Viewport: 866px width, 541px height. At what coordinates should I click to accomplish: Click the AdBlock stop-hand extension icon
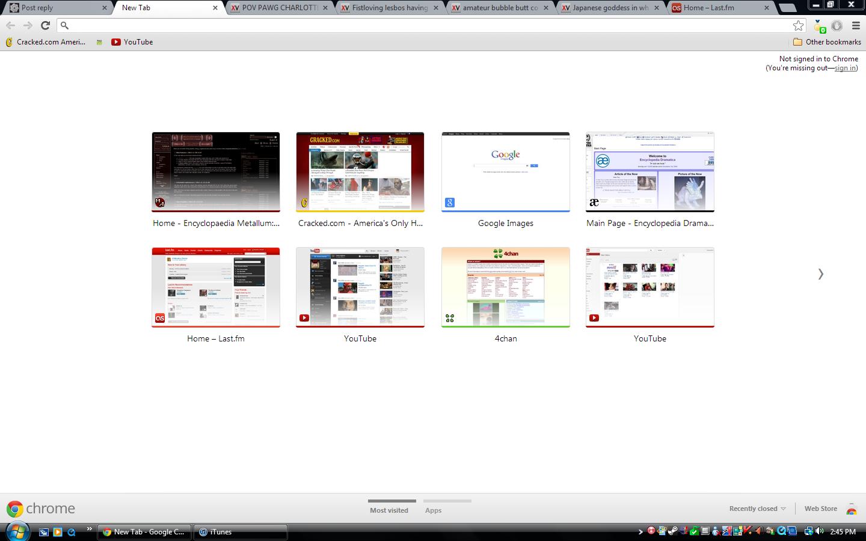point(837,25)
